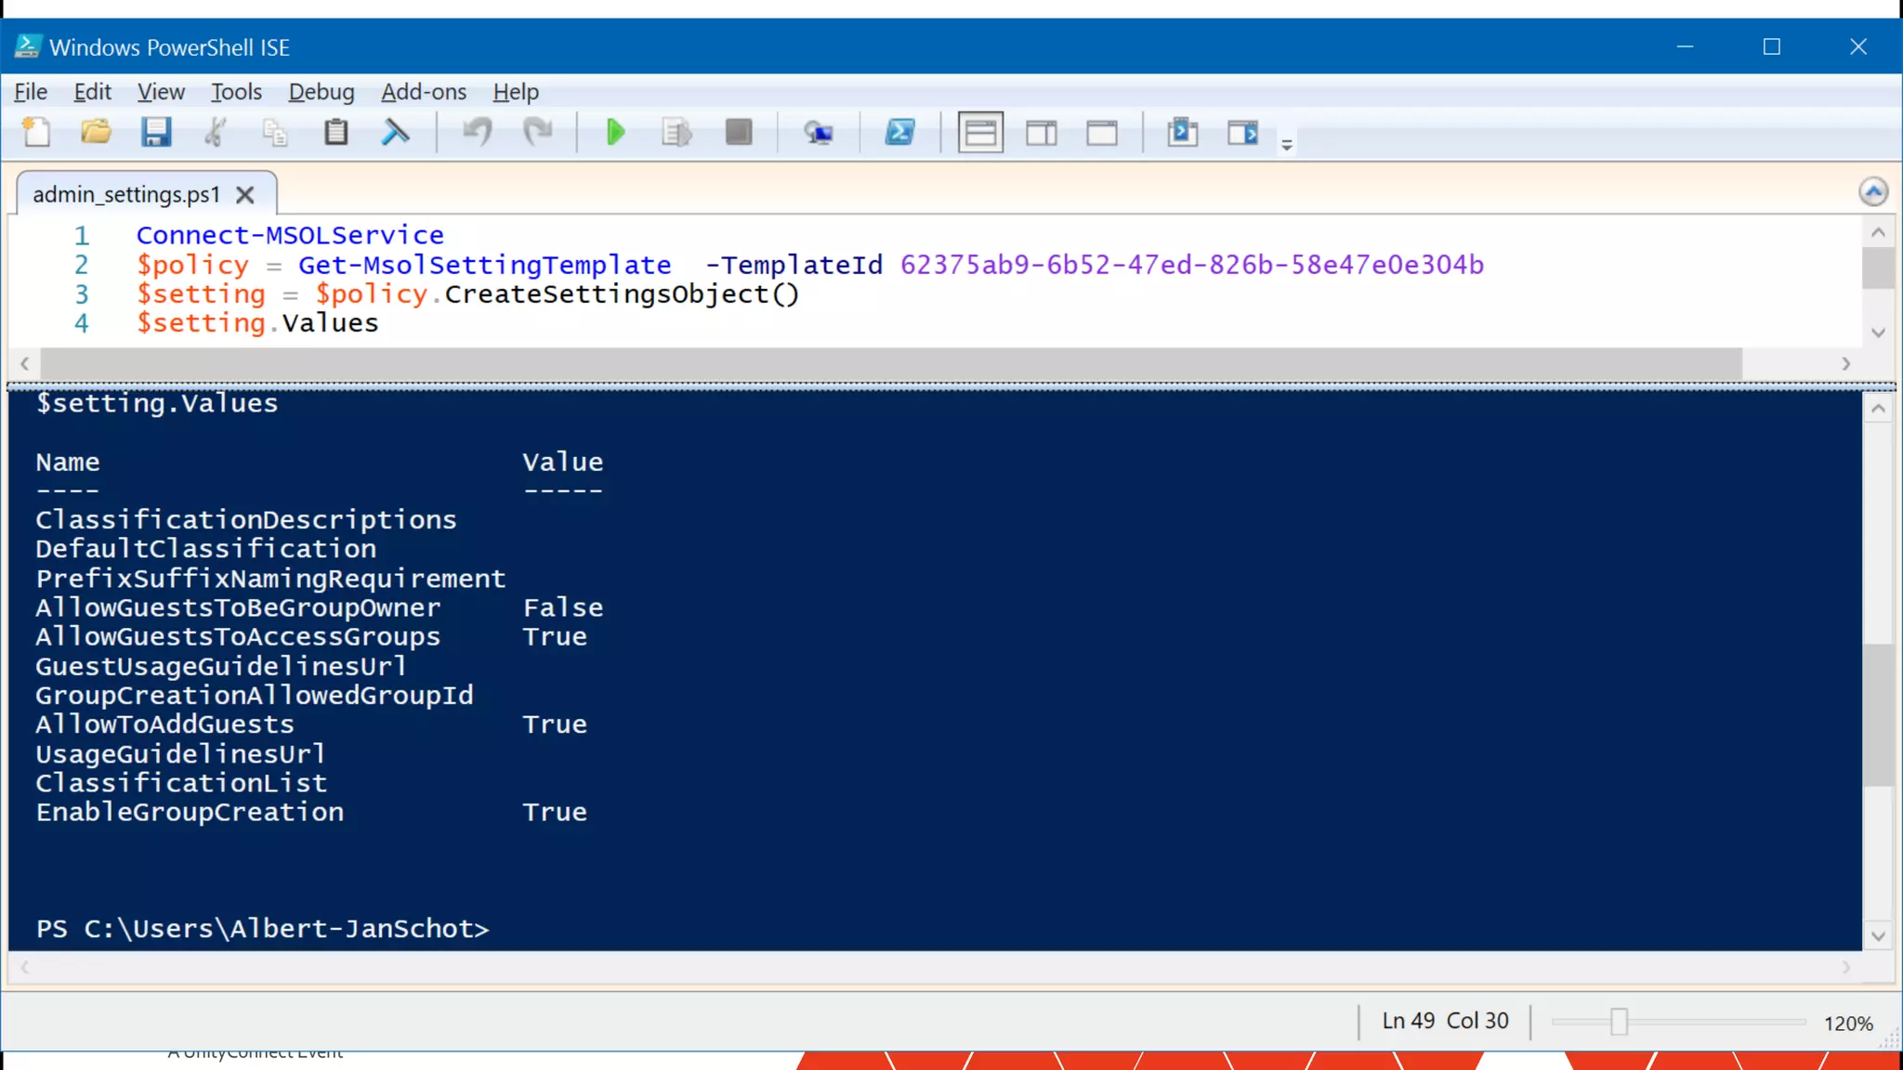Open the Debug menu
The height and width of the screenshot is (1070, 1903).
pyautogui.click(x=321, y=92)
